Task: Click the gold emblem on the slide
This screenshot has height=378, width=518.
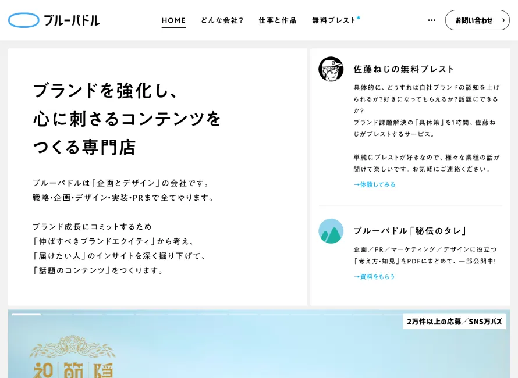Action: [x=72, y=348]
